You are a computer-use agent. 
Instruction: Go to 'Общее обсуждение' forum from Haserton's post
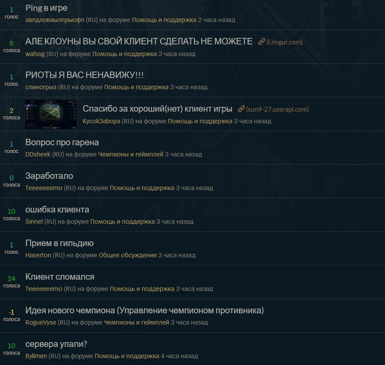pos(128,255)
